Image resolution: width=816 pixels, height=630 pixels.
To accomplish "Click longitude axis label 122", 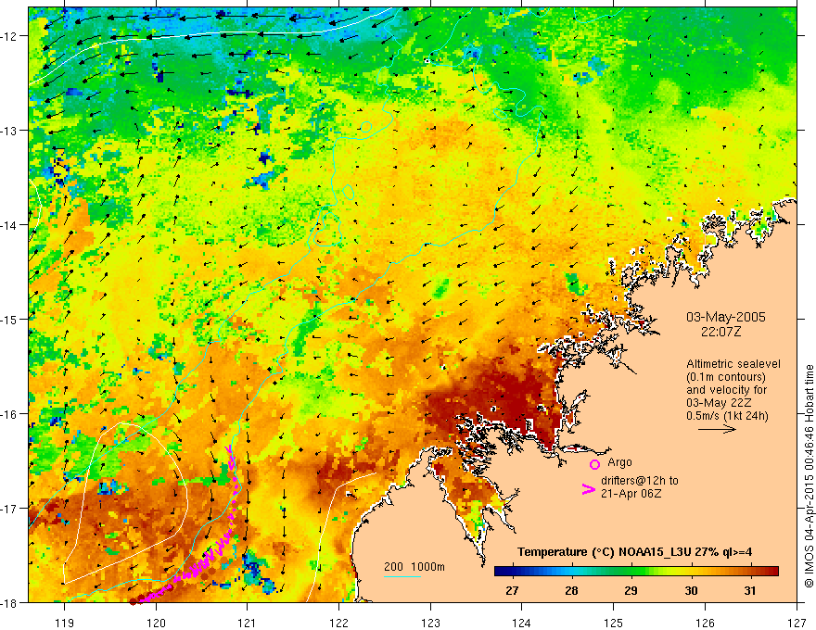I will pos(338,623).
